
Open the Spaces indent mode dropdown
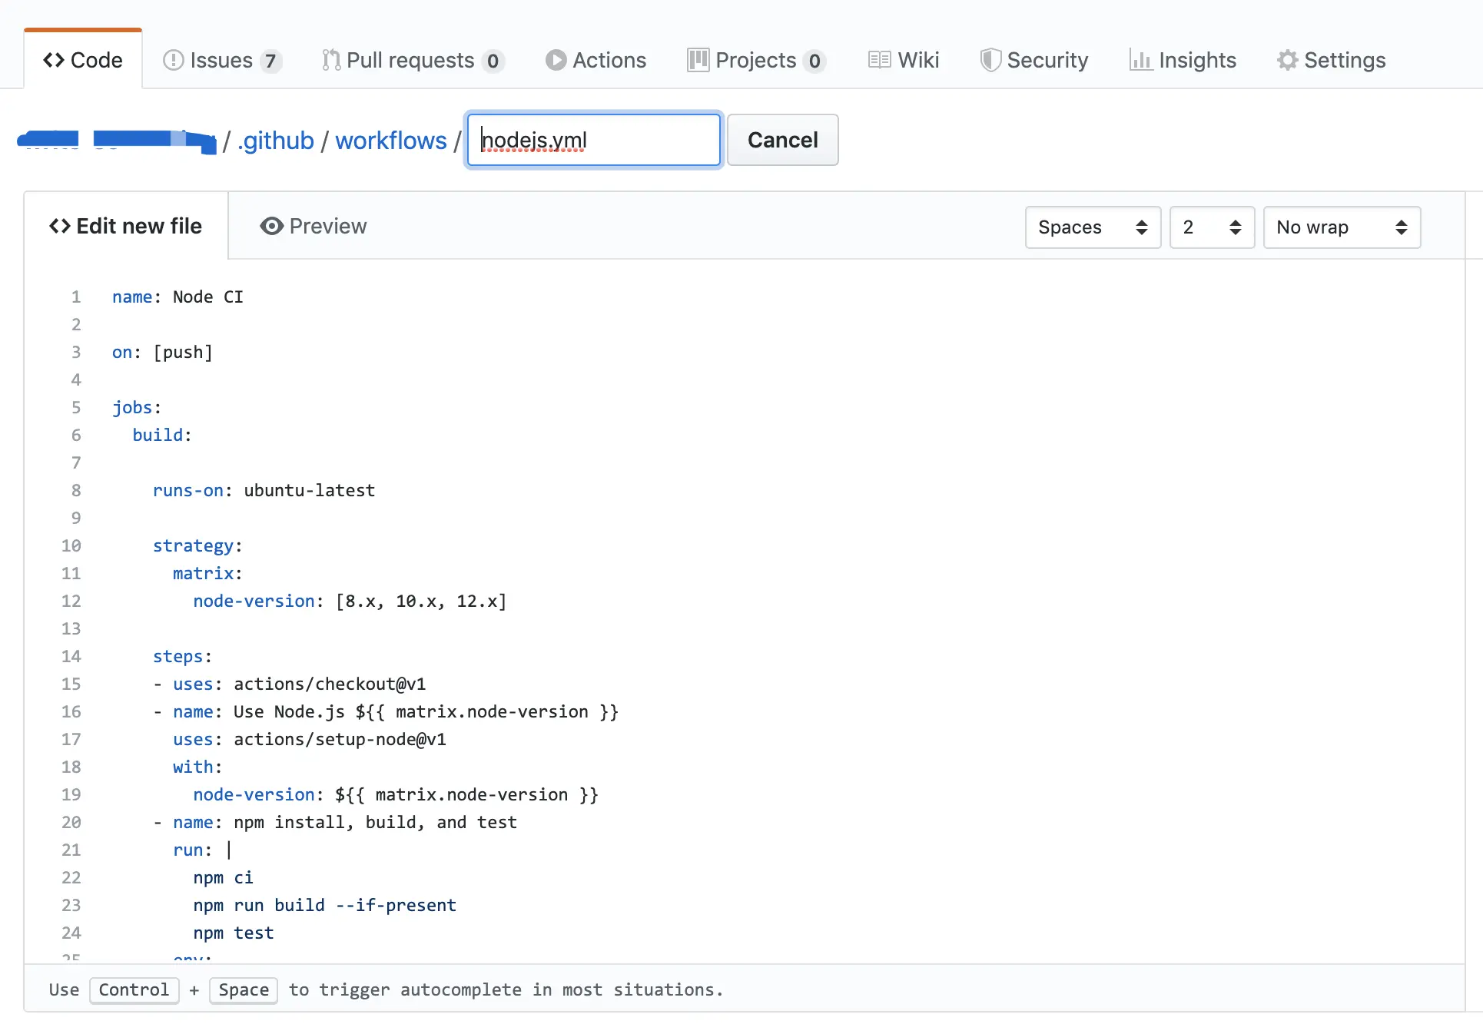tap(1092, 227)
